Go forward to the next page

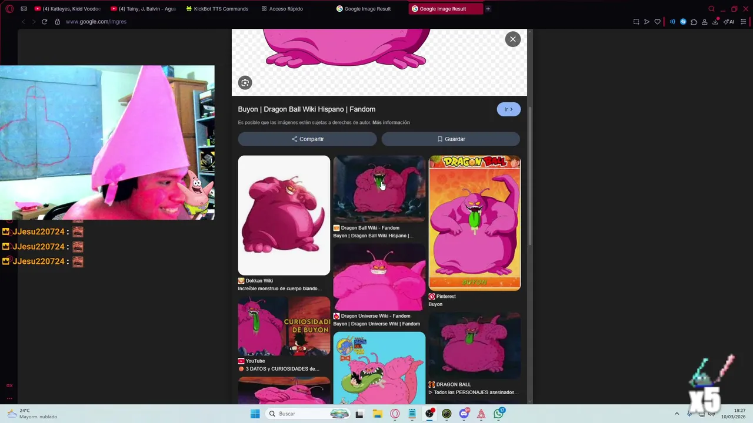coord(34,22)
